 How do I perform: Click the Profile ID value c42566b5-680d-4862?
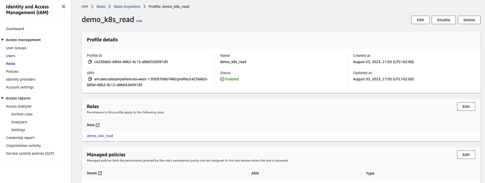pyautogui.click(x=131, y=62)
